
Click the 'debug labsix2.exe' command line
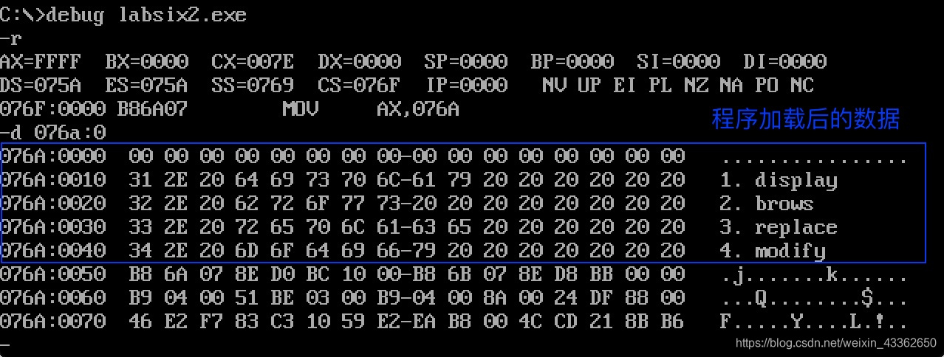coord(123,15)
